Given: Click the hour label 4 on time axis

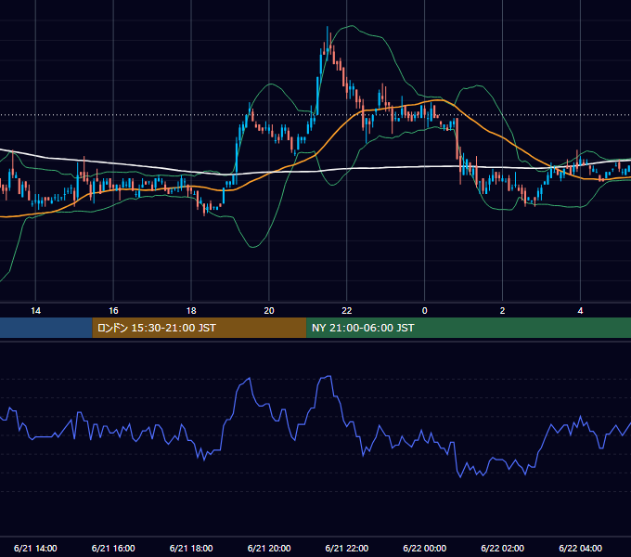Looking at the screenshot, I should click(580, 311).
